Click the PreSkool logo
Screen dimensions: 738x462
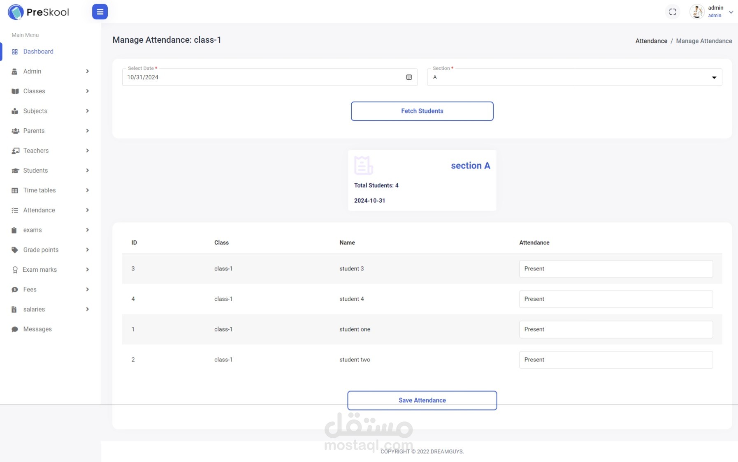pos(39,12)
